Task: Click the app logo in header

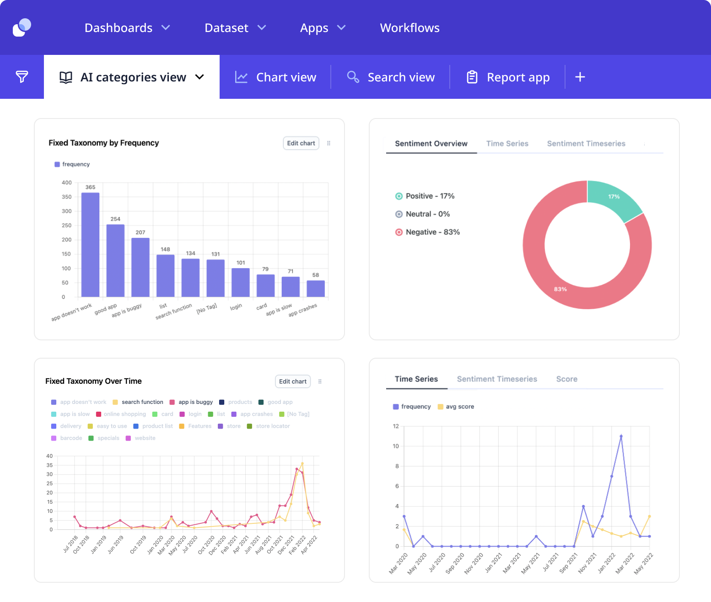Action: point(22,27)
